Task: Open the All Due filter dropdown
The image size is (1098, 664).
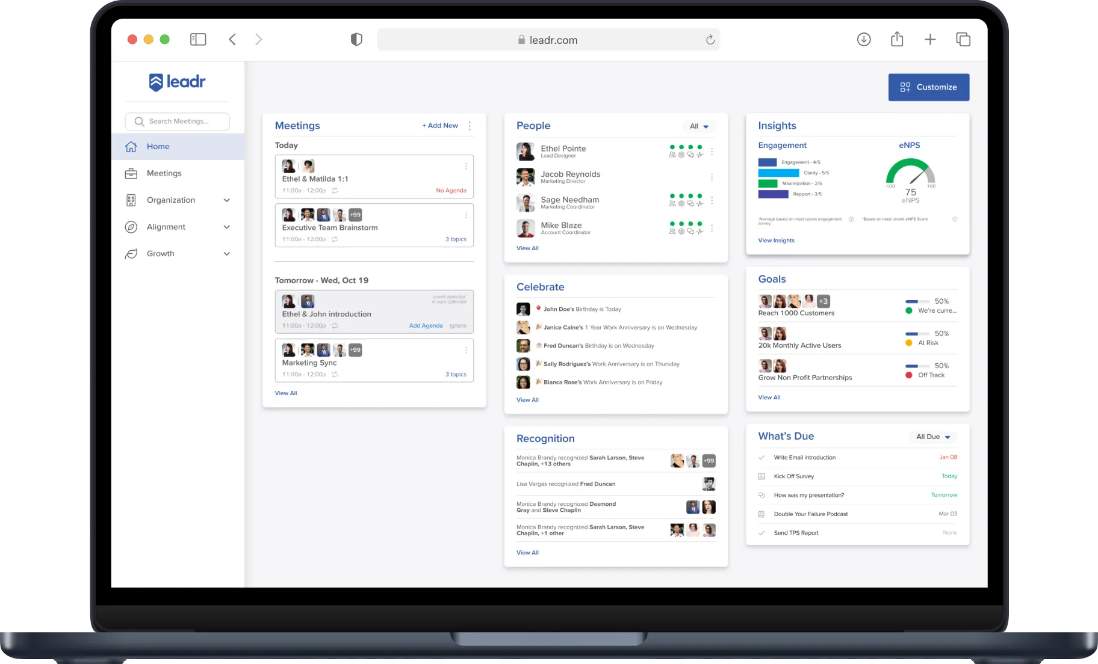Action: coord(932,437)
